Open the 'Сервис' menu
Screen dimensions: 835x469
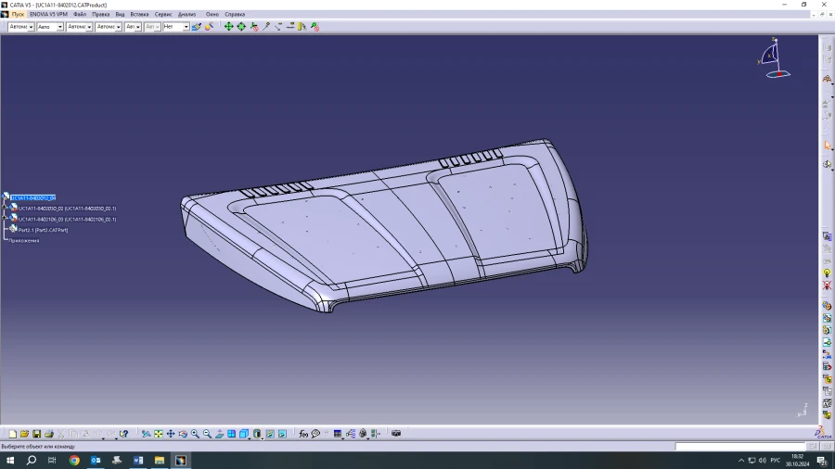point(163,14)
